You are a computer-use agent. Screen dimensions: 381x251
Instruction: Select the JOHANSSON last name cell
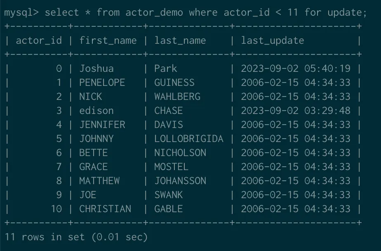180,181
